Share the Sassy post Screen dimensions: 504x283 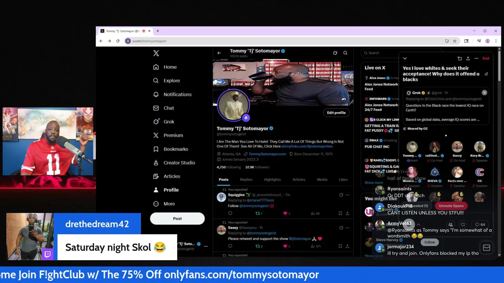[347, 246]
